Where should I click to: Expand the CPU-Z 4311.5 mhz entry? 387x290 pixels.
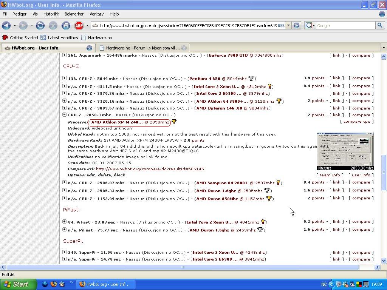(x=64, y=86)
